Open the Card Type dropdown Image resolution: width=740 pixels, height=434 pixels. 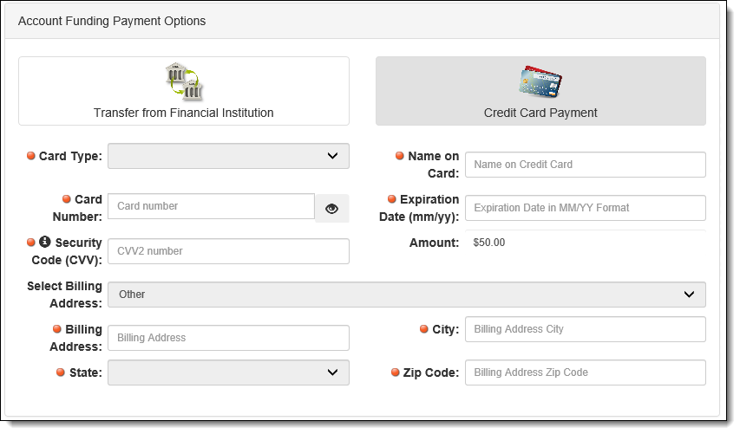[x=228, y=156]
